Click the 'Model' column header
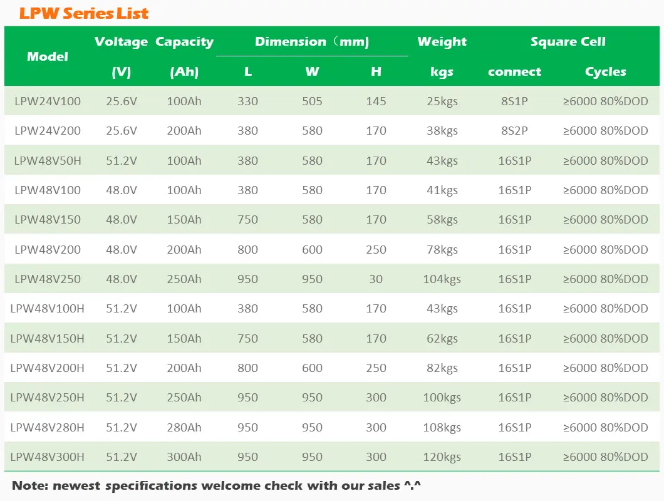Image resolution: width=664 pixels, height=501 pixels. point(48,56)
